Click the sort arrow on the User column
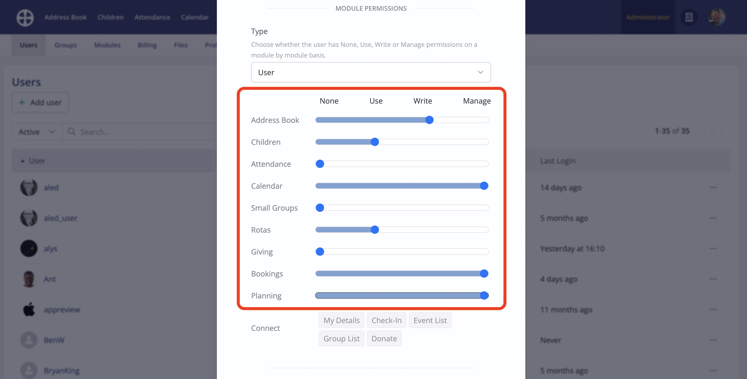 [23, 161]
